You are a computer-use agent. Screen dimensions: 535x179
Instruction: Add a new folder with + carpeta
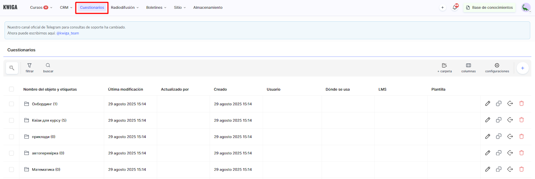click(444, 68)
